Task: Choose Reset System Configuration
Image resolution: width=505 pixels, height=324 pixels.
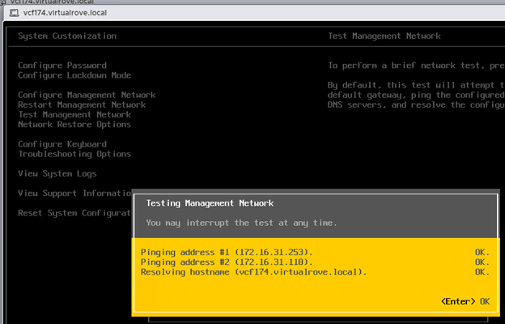Action: tap(74, 213)
